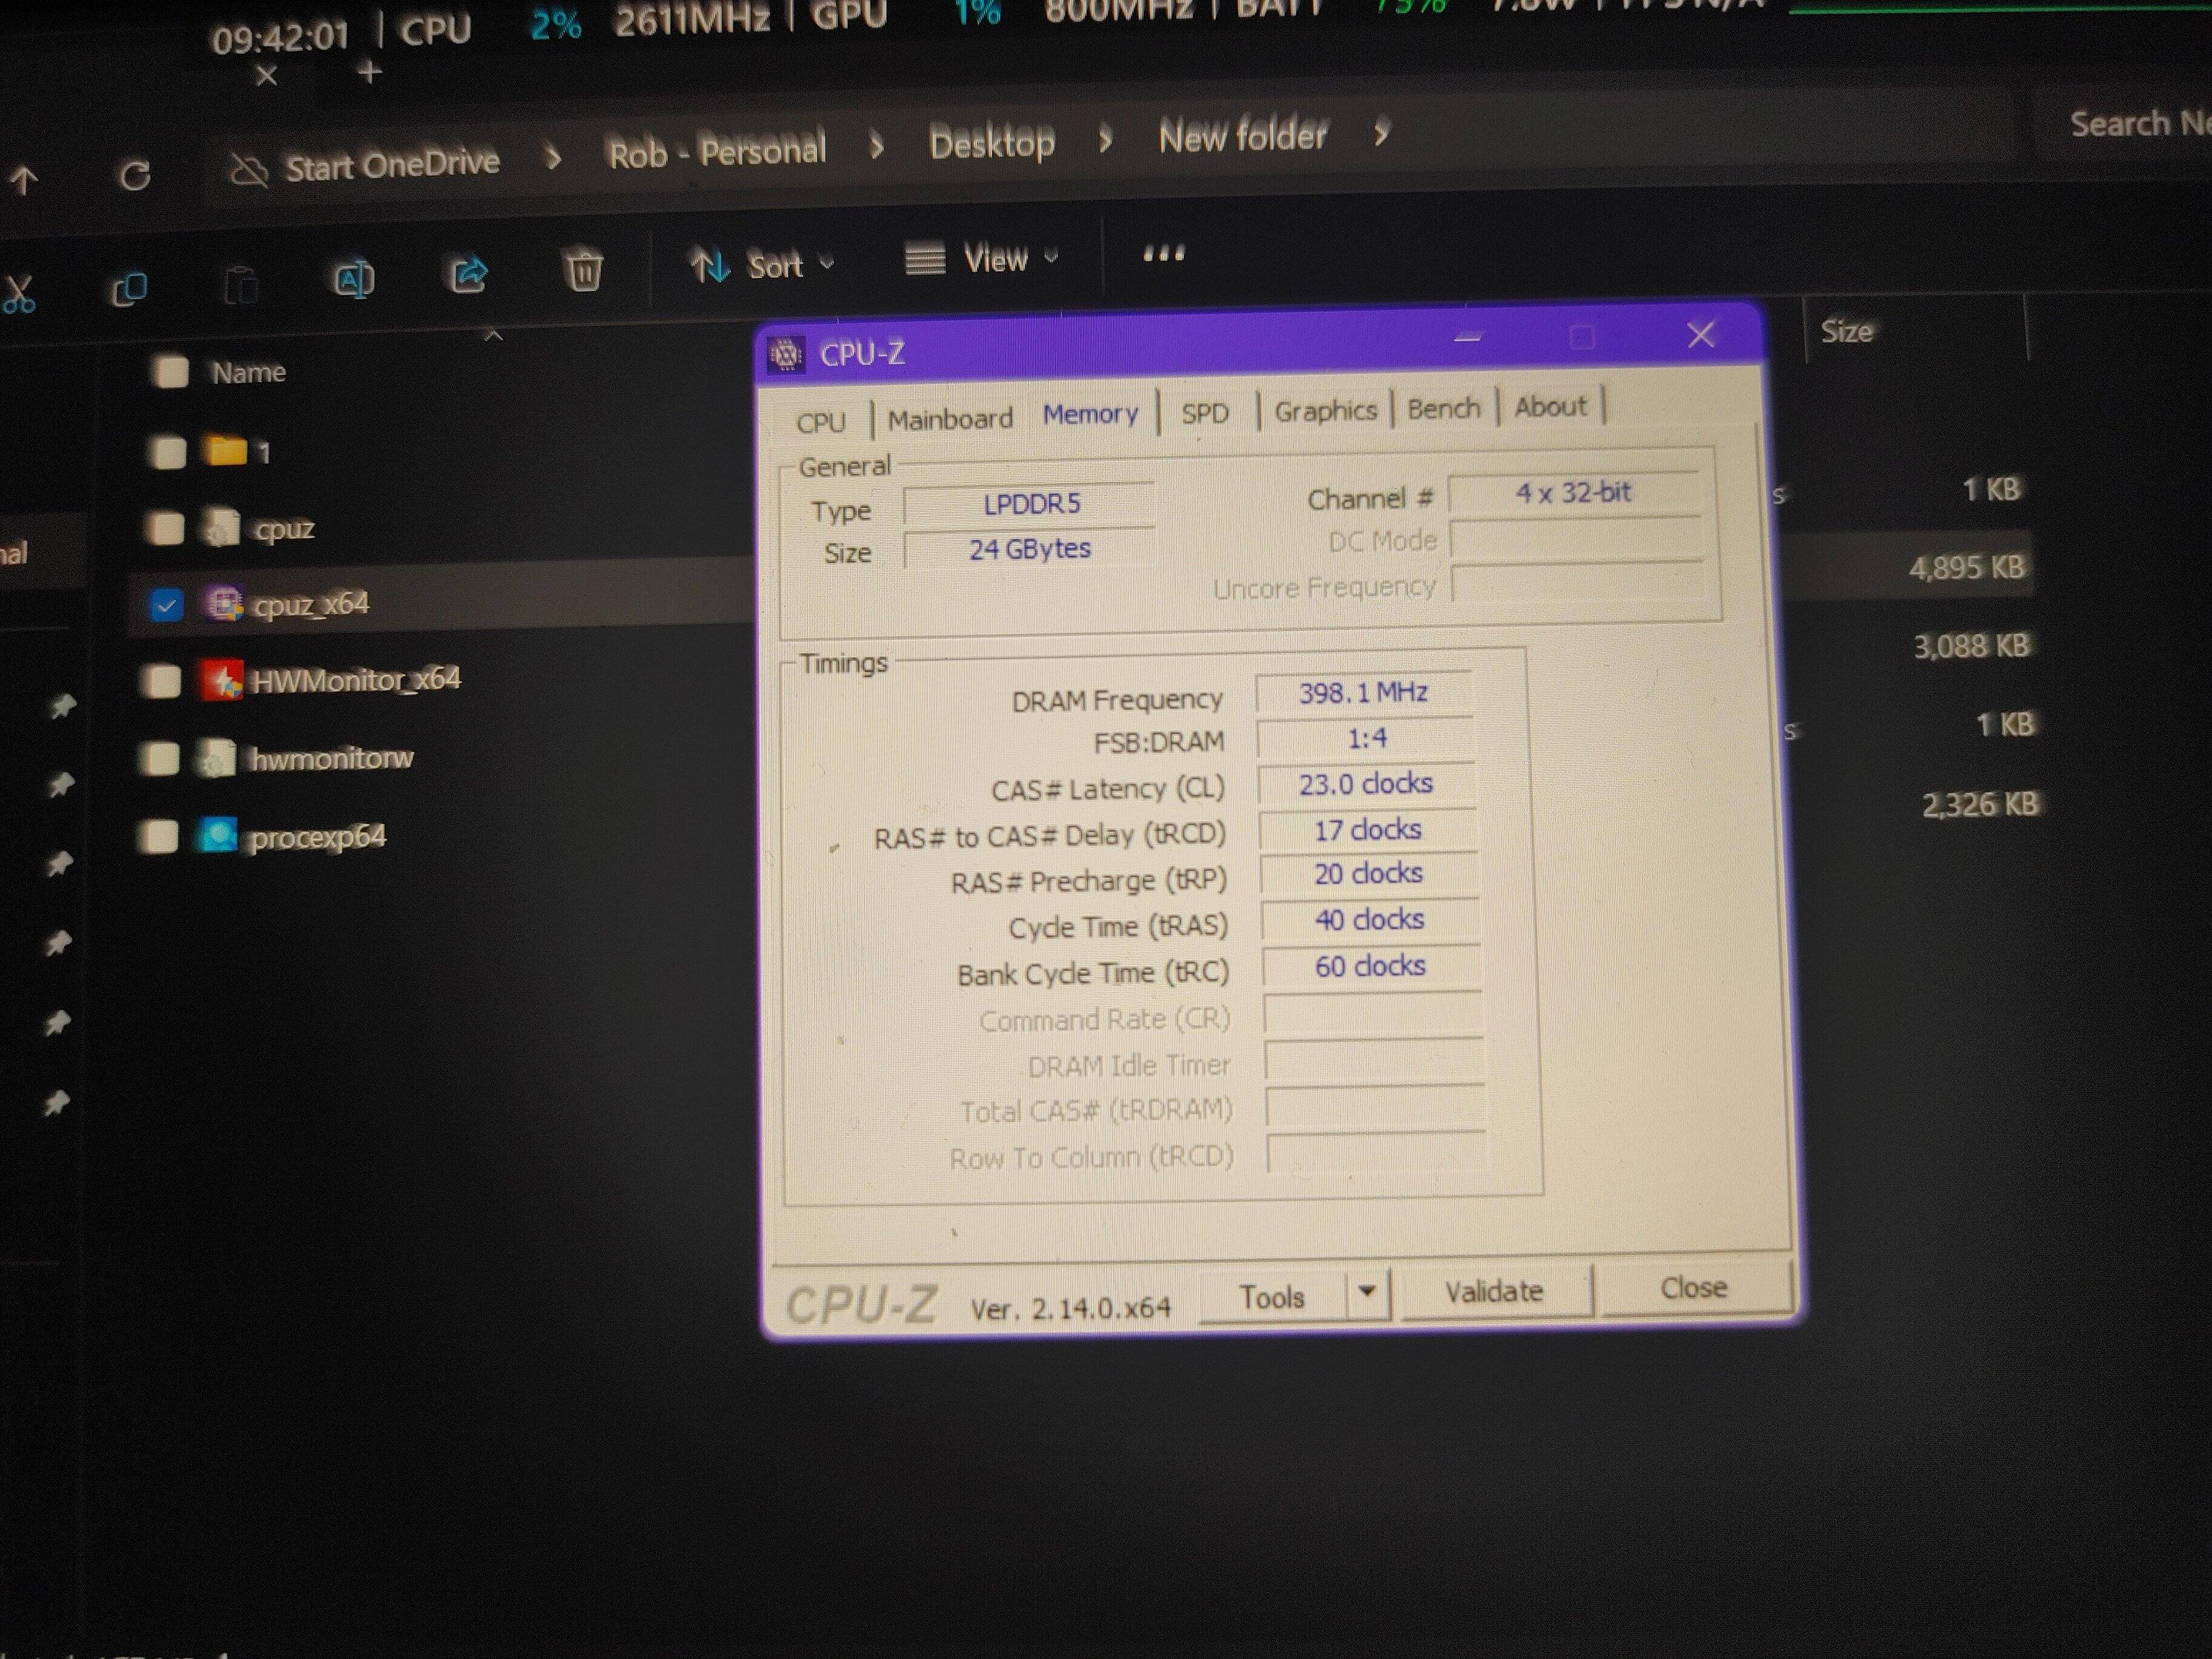Image resolution: width=2212 pixels, height=1659 pixels.
Task: Click the Validate button
Action: coord(1493,1291)
